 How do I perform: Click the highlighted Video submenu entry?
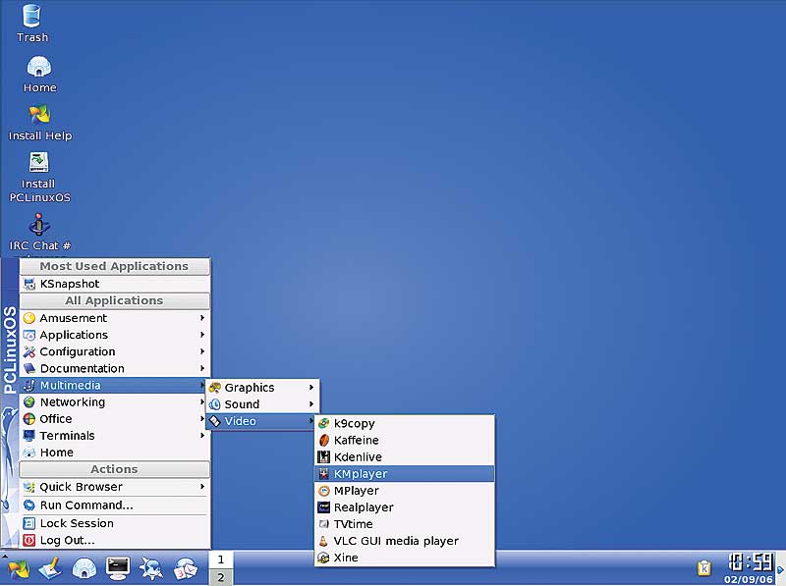(262, 421)
